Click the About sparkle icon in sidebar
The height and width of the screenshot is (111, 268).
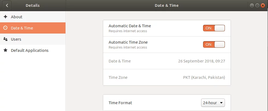[5, 17]
